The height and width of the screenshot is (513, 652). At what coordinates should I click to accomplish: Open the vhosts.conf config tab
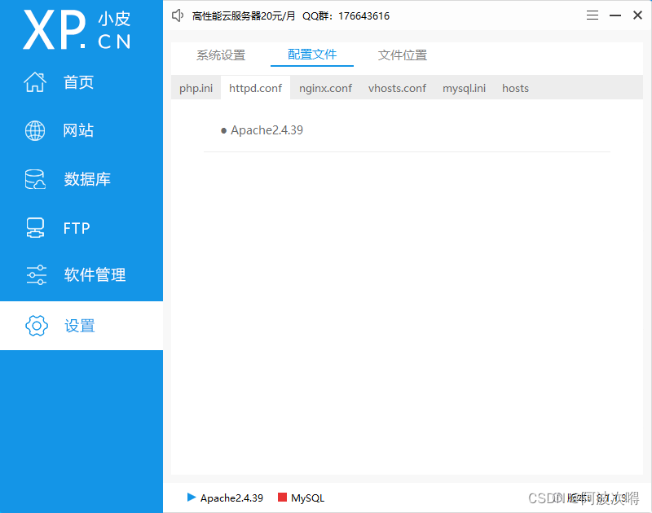397,88
